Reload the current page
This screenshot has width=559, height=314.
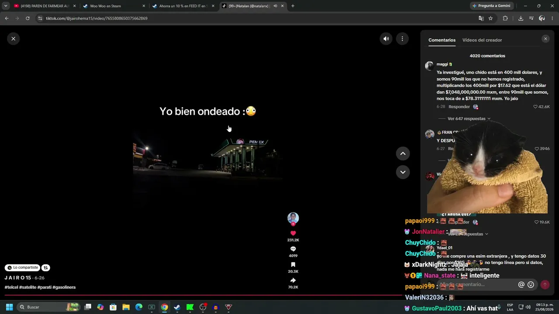[28, 18]
